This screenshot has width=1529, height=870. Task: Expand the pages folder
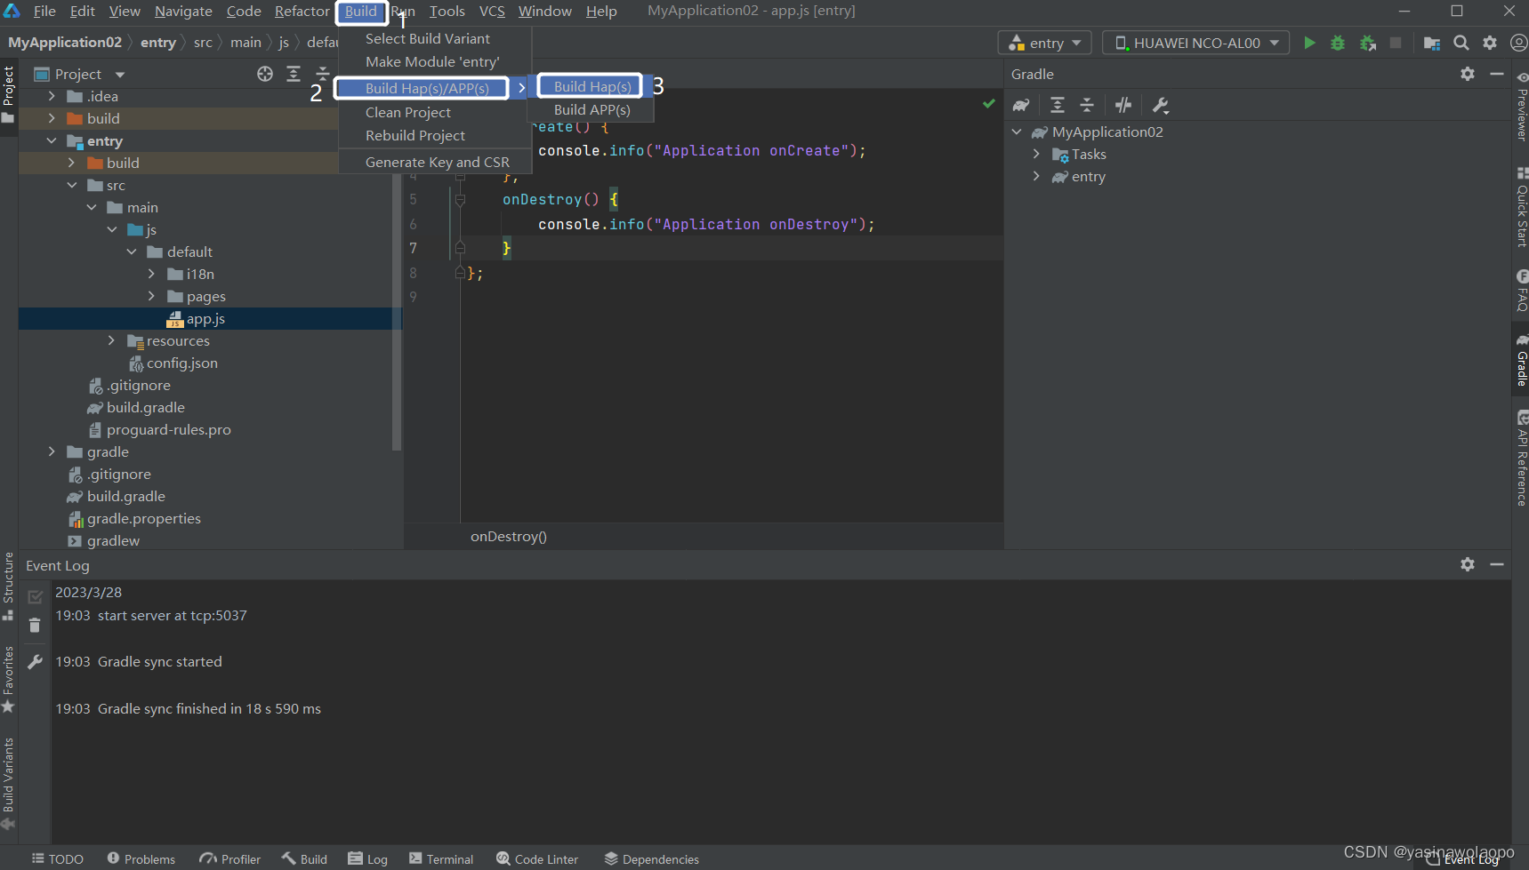[x=151, y=296]
